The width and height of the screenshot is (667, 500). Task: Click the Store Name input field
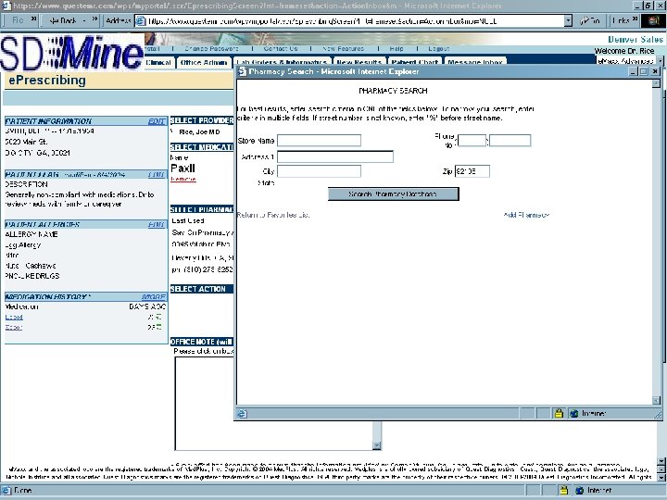pos(319,141)
